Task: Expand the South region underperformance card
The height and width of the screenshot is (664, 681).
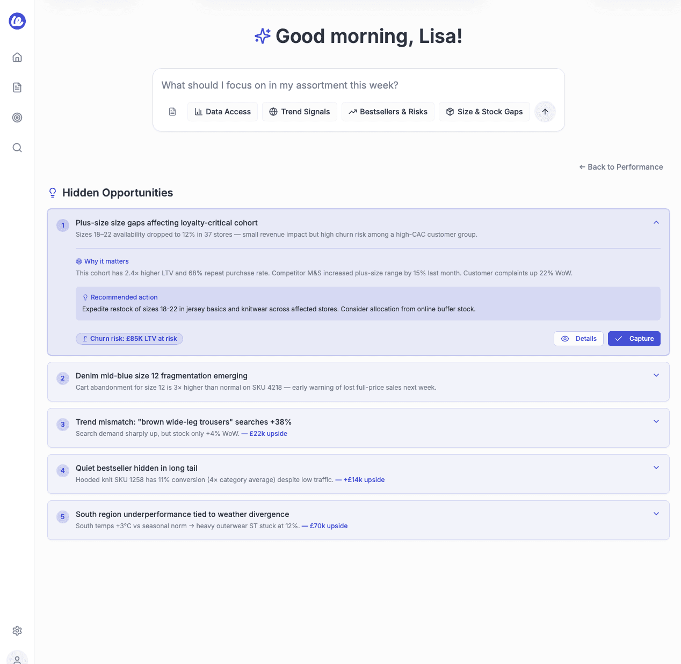Action: (x=656, y=514)
